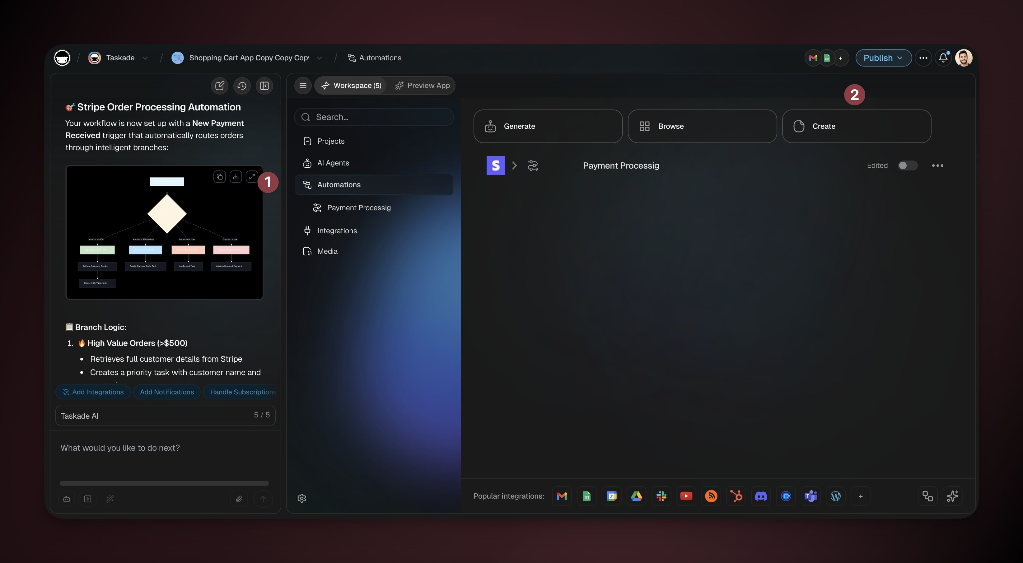The image size is (1023, 563).
Task: Expand the Taskade workspace chevron
Action: pos(145,58)
